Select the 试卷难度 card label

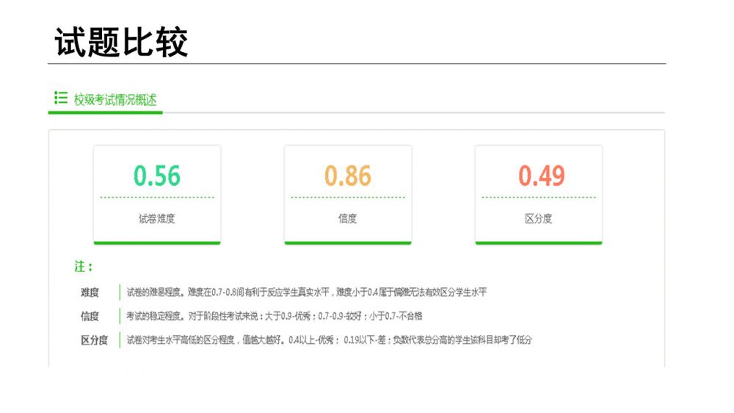click(157, 219)
